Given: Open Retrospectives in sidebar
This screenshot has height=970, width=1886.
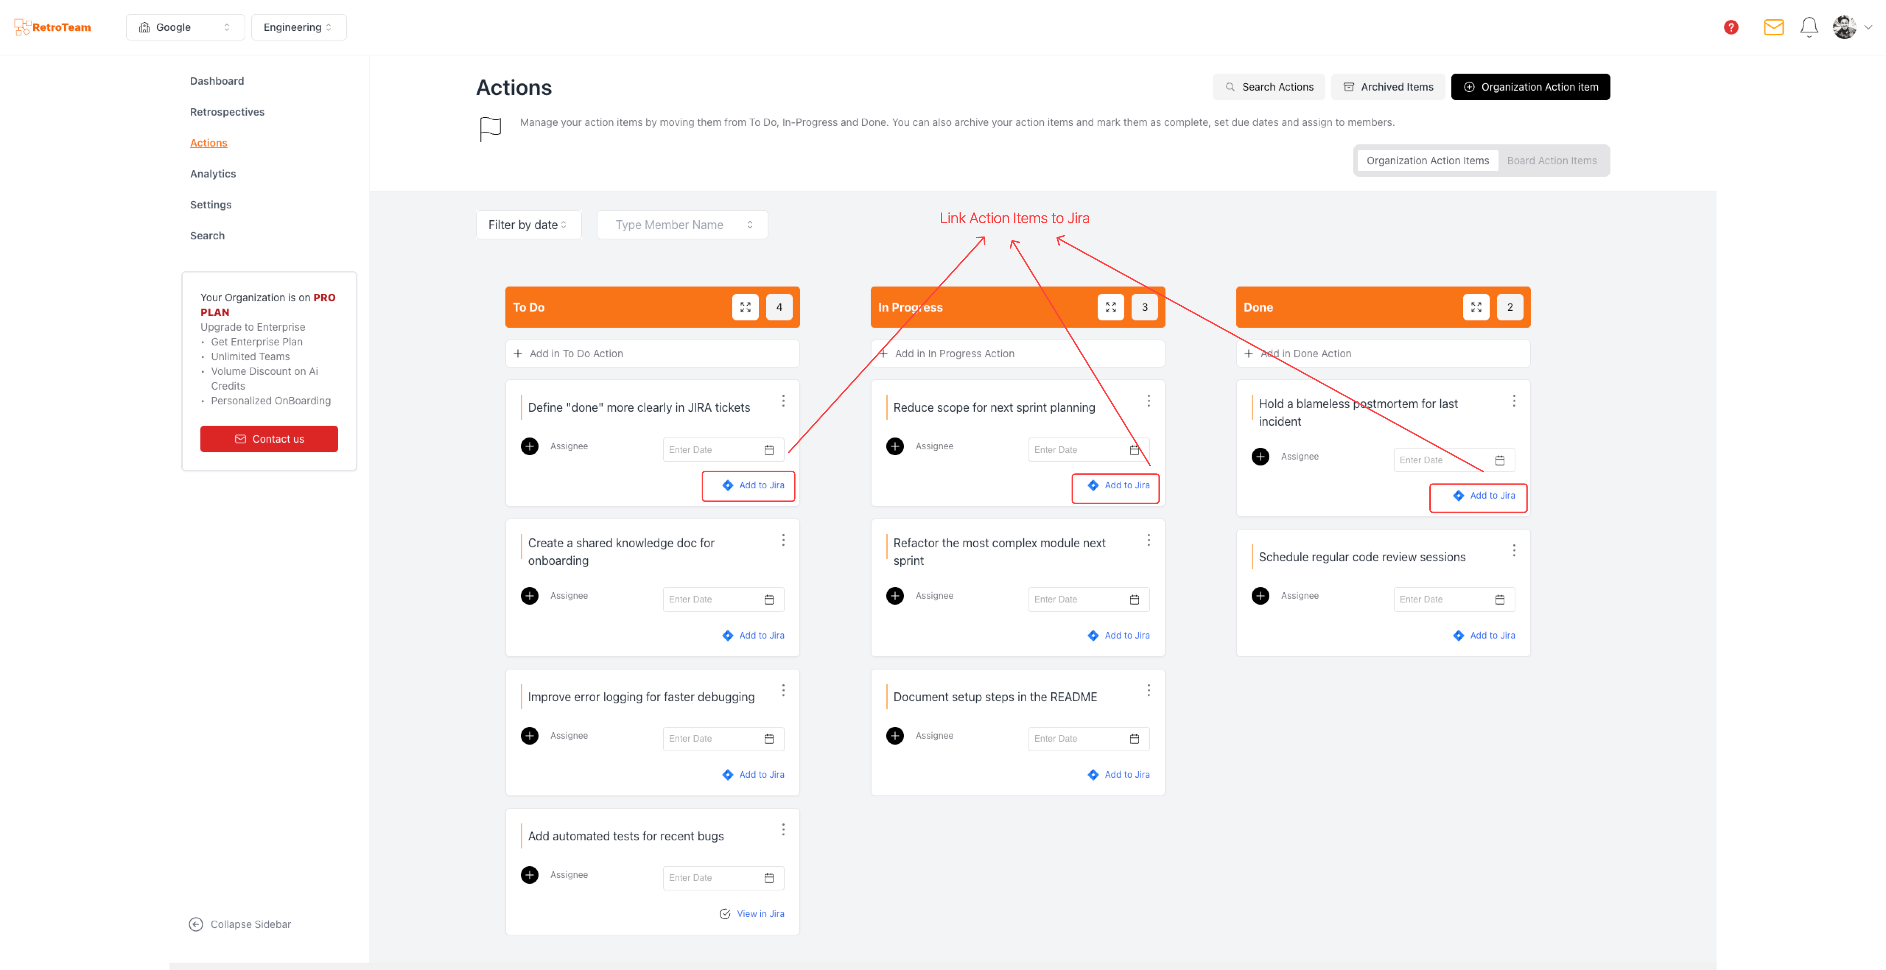Looking at the screenshot, I should pyautogui.click(x=227, y=112).
